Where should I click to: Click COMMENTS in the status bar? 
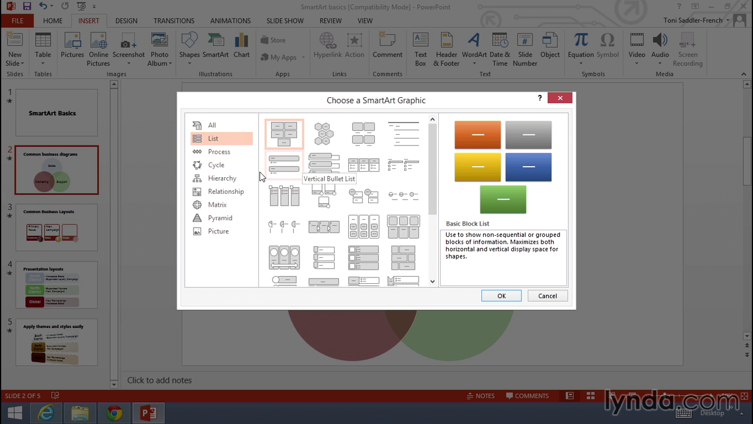tap(527, 396)
